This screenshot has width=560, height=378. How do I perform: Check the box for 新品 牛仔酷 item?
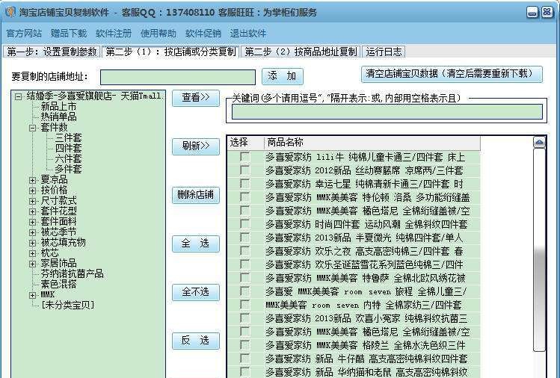click(x=245, y=359)
